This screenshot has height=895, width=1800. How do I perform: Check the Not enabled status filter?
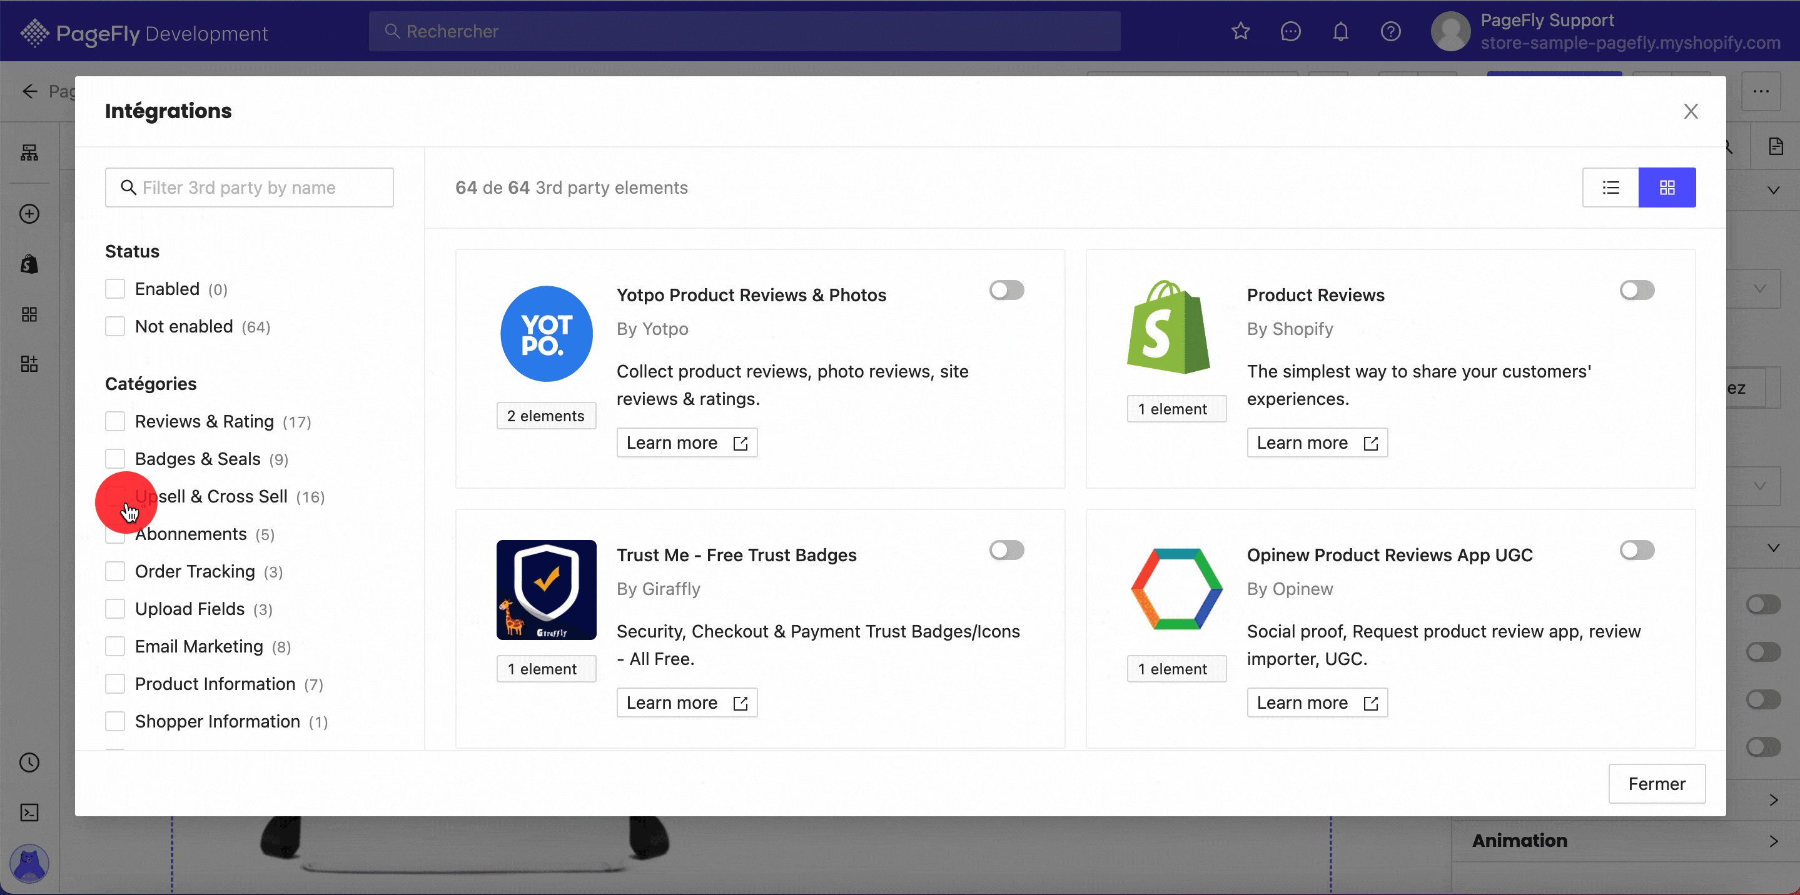114,326
